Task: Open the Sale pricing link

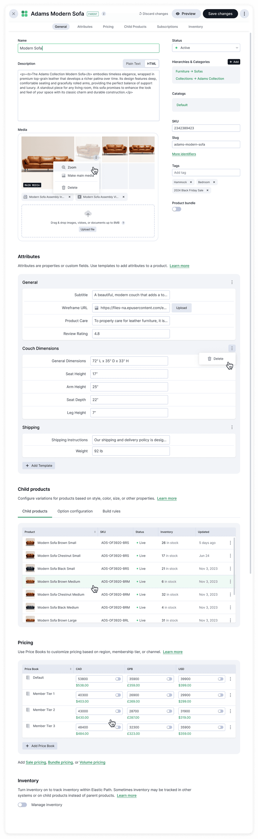Action: click(x=36, y=762)
